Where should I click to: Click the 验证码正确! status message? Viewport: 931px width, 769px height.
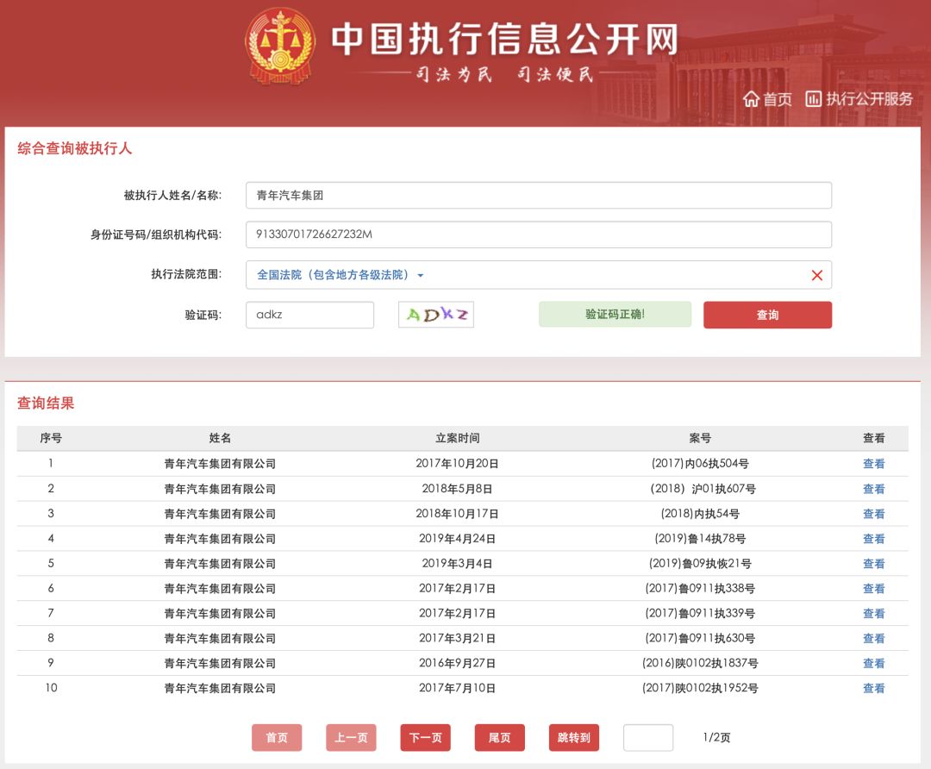615,314
